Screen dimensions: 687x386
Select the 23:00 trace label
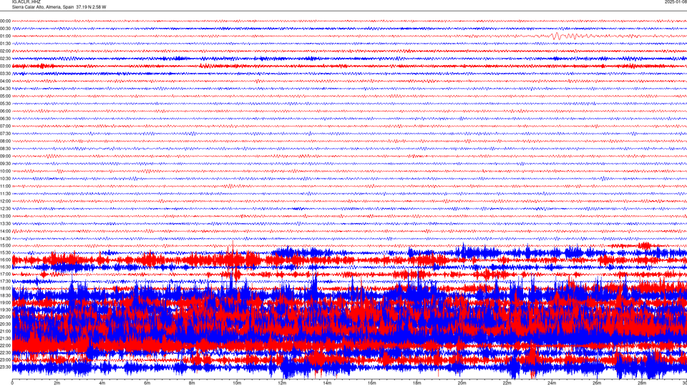[5, 360]
